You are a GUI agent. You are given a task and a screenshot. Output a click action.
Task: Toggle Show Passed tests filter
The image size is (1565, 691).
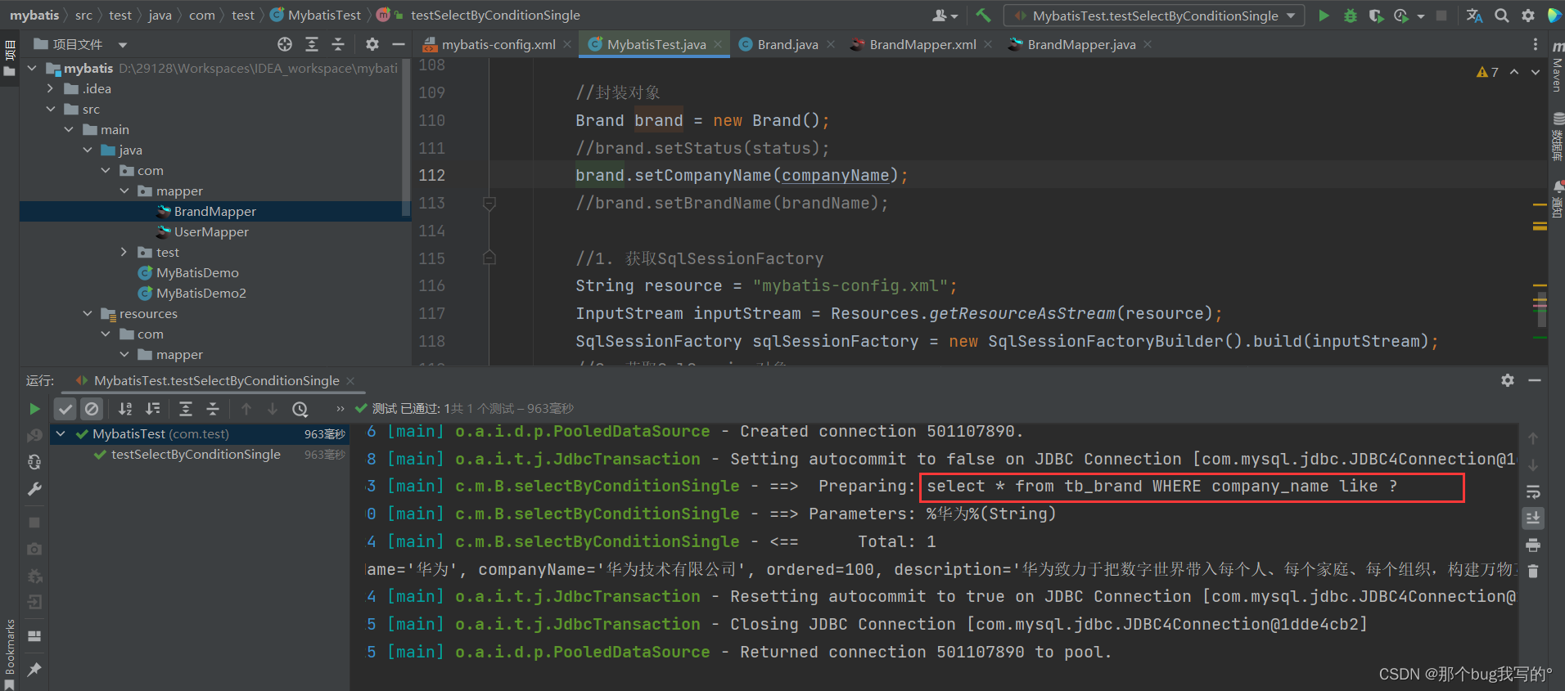(65, 408)
